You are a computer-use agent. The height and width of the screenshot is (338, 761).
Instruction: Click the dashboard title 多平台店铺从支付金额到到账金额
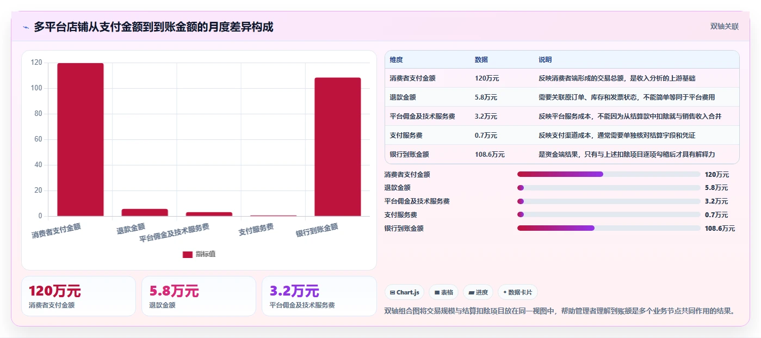(153, 27)
